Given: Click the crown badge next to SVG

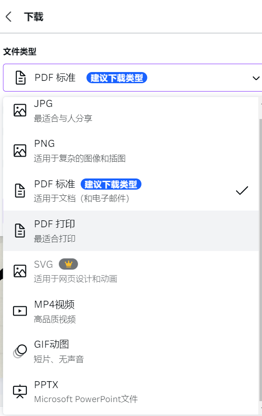Looking at the screenshot, I should click(x=68, y=264).
